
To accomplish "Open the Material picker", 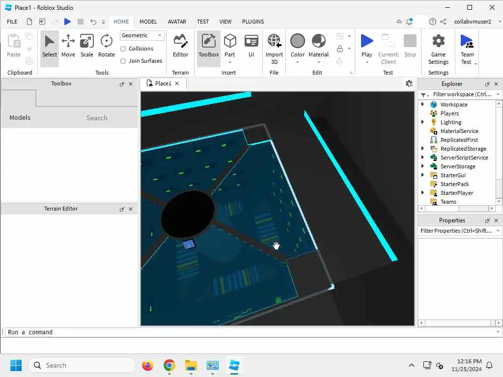I will [x=318, y=46].
